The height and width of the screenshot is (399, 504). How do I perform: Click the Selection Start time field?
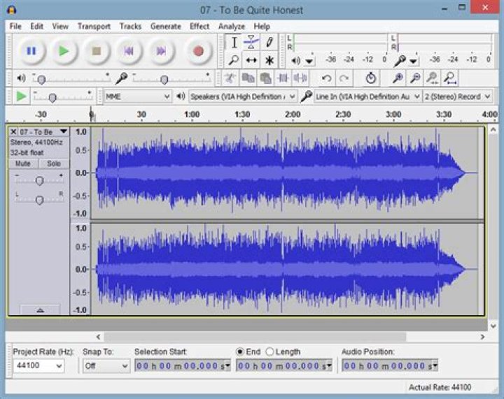(x=182, y=365)
